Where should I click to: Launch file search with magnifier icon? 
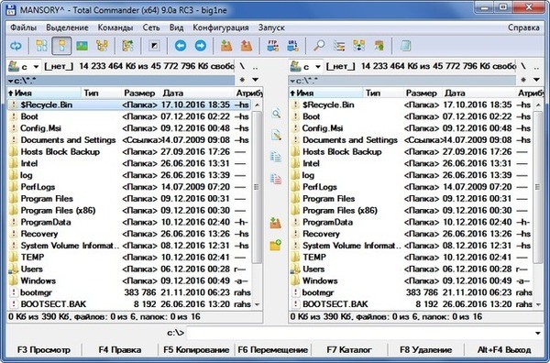[x=319, y=46]
